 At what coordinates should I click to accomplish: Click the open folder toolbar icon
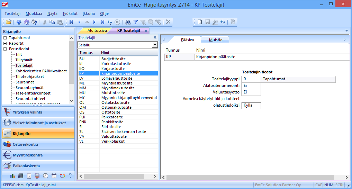9,22
